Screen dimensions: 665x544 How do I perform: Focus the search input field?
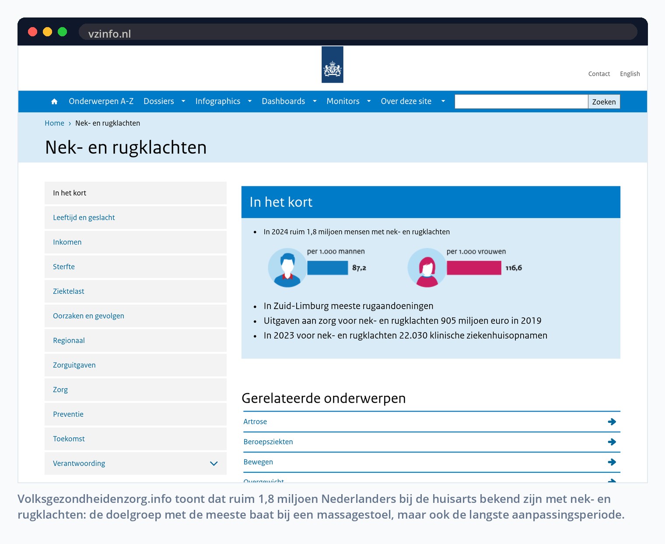[521, 101]
